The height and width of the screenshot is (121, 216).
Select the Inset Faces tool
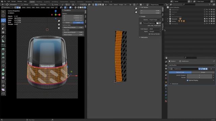click(x=3, y=54)
